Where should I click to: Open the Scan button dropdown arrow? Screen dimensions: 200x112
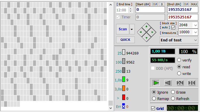click(x=132, y=29)
